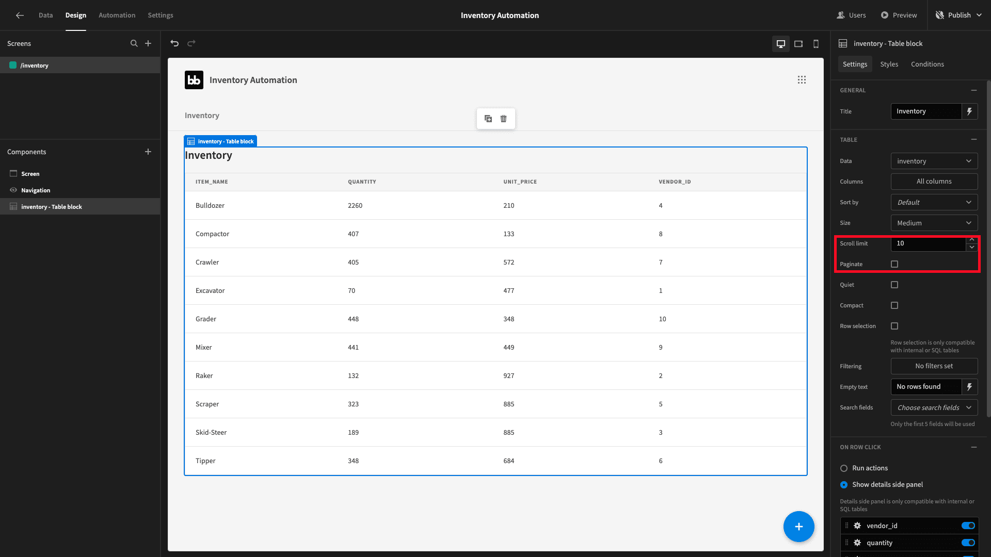Image resolution: width=991 pixels, height=557 pixels.
Task: Duplicate the selected table block
Action: coord(488,119)
